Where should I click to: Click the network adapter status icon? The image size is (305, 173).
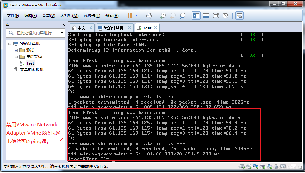(255, 167)
